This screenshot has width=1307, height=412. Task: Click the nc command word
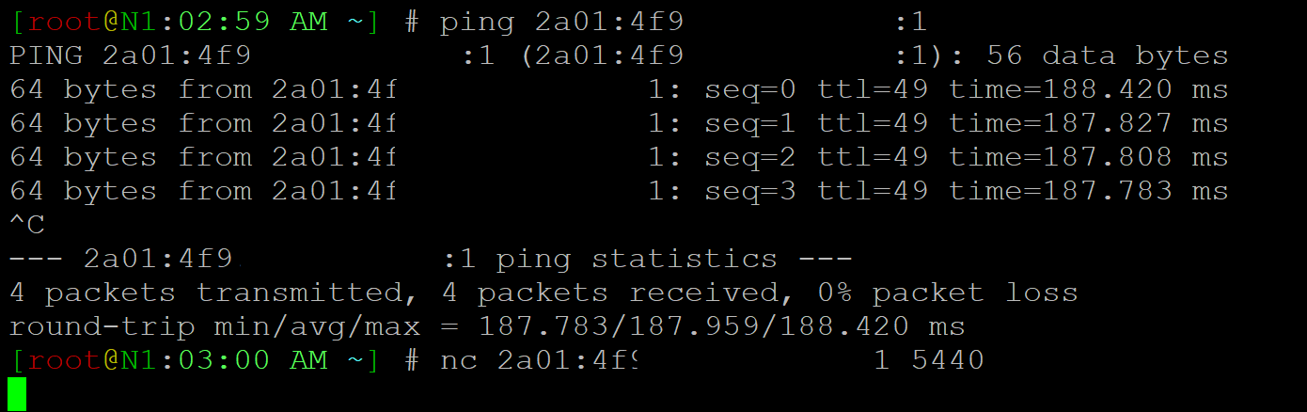pos(457,360)
